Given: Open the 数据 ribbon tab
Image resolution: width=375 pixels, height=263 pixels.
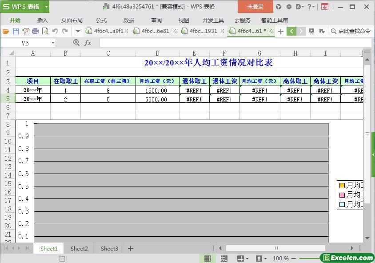Looking at the screenshot, I should tap(129, 20).
